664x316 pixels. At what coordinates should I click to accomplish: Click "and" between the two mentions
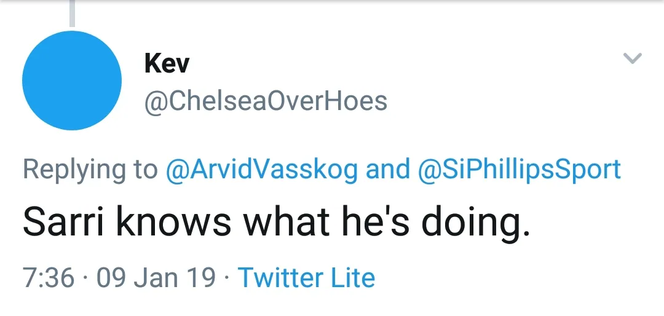point(388,170)
